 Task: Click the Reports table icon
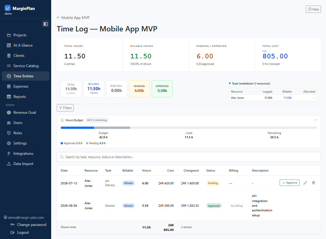(x=9, y=97)
